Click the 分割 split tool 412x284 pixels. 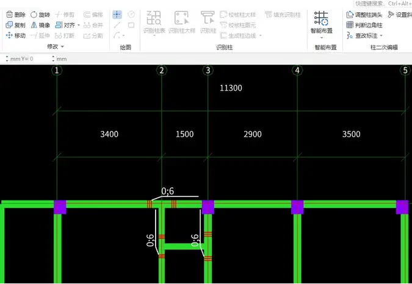click(93, 35)
